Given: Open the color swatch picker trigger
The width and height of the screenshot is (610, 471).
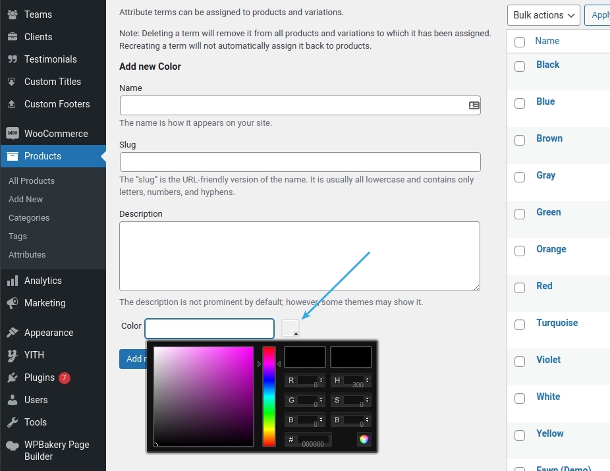Looking at the screenshot, I should pyautogui.click(x=291, y=328).
